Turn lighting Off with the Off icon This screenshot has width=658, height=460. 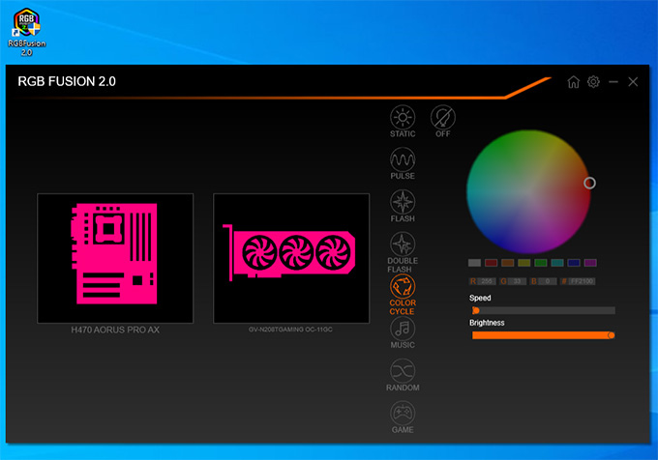(x=443, y=121)
